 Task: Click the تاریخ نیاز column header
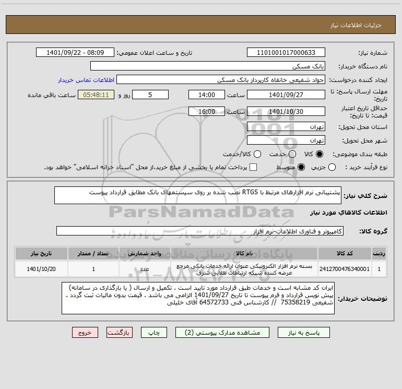click(41, 253)
